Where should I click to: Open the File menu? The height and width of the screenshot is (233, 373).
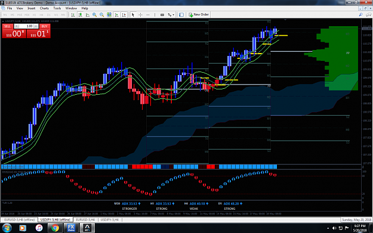click(x=10, y=8)
